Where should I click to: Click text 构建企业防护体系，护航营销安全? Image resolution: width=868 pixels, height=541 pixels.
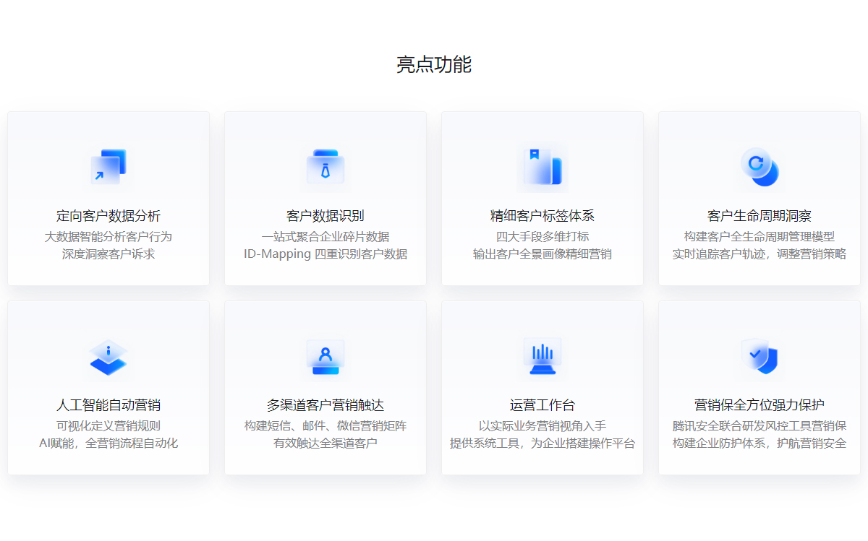click(759, 443)
